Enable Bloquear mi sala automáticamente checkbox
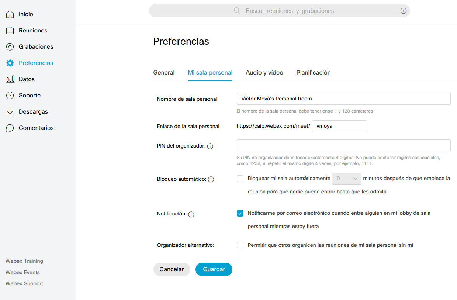Screen dimensions: 457x300 tap(240, 179)
